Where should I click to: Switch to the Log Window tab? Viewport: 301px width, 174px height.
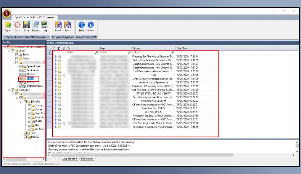coord(70,159)
